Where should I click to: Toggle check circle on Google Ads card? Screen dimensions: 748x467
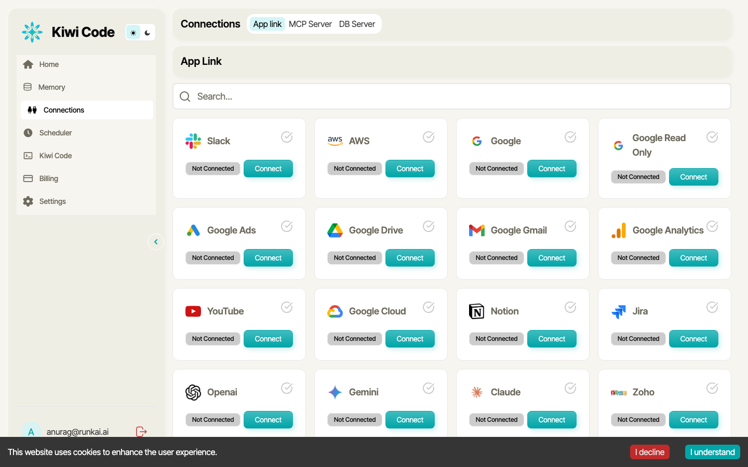click(287, 226)
